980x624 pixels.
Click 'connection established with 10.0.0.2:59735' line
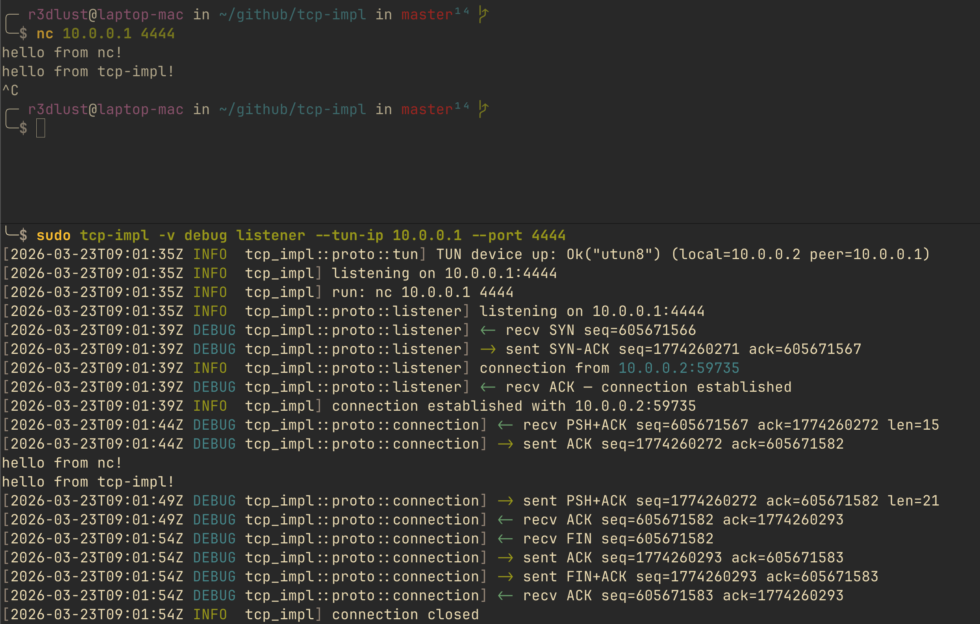(x=514, y=406)
